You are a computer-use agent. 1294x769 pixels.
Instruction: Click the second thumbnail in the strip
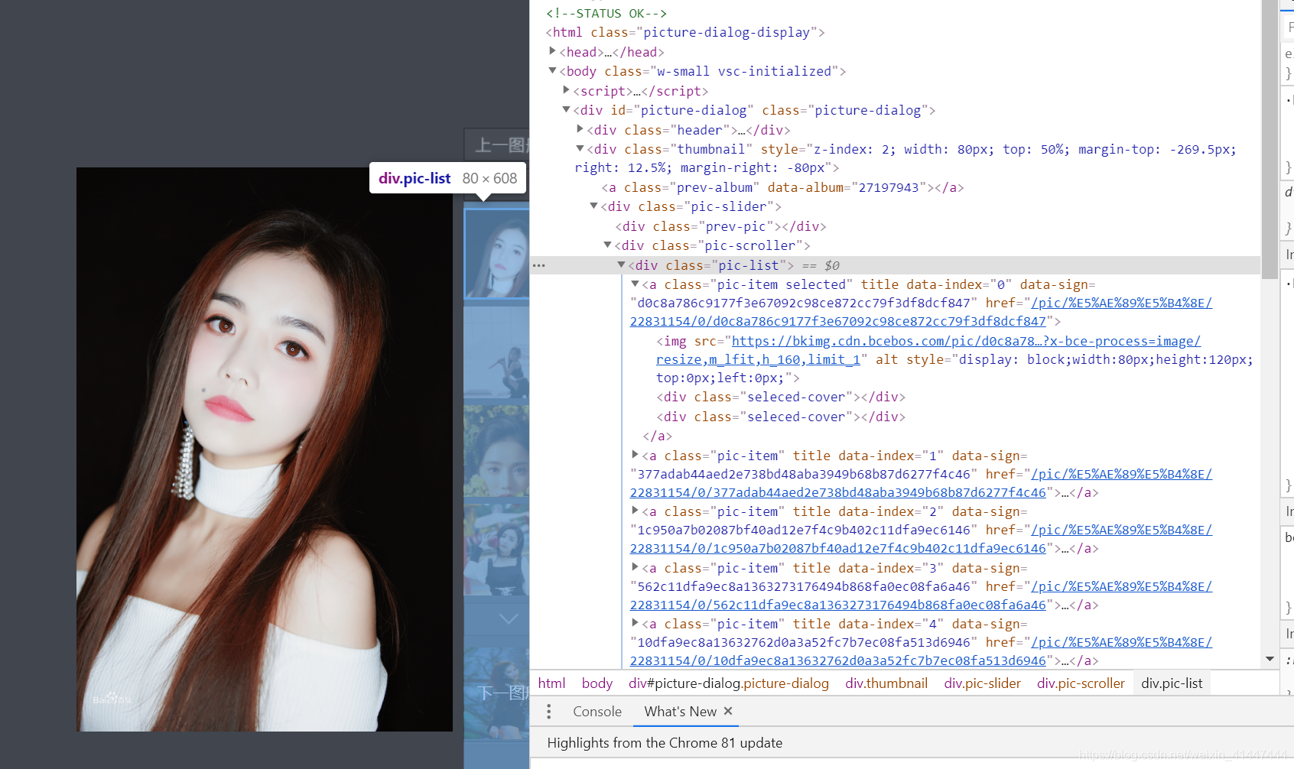point(496,352)
